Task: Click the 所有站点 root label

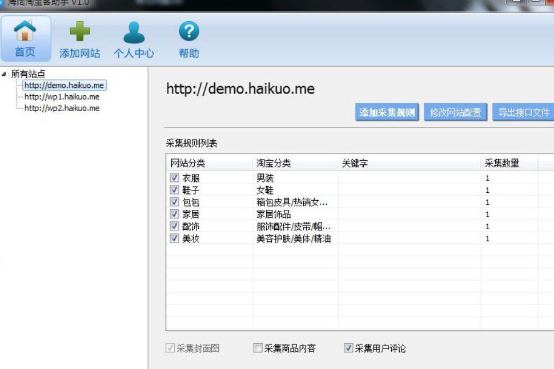Action: pyautogui.click(x=28, y=74)
